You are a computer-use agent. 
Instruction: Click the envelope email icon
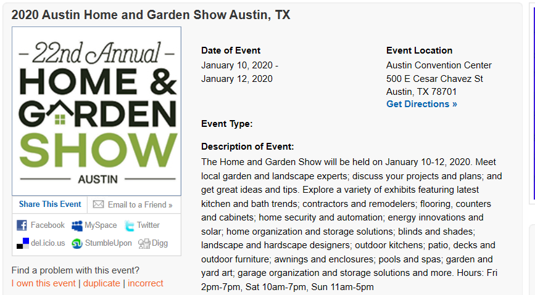[x=98, y=204]
